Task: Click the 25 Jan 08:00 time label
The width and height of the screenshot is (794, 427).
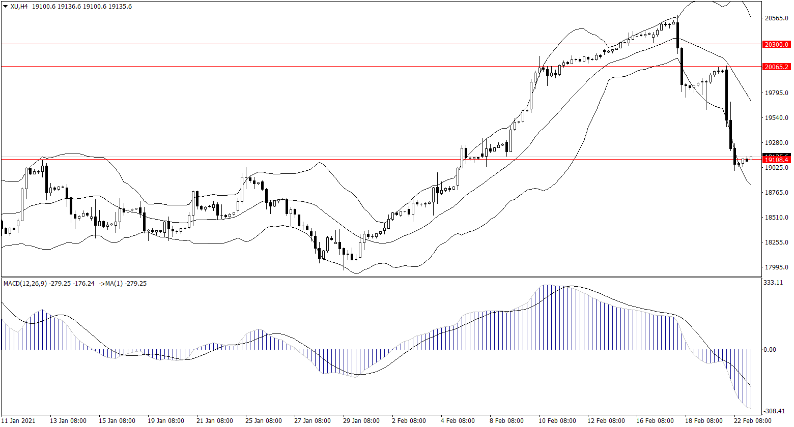Action: 263,421
